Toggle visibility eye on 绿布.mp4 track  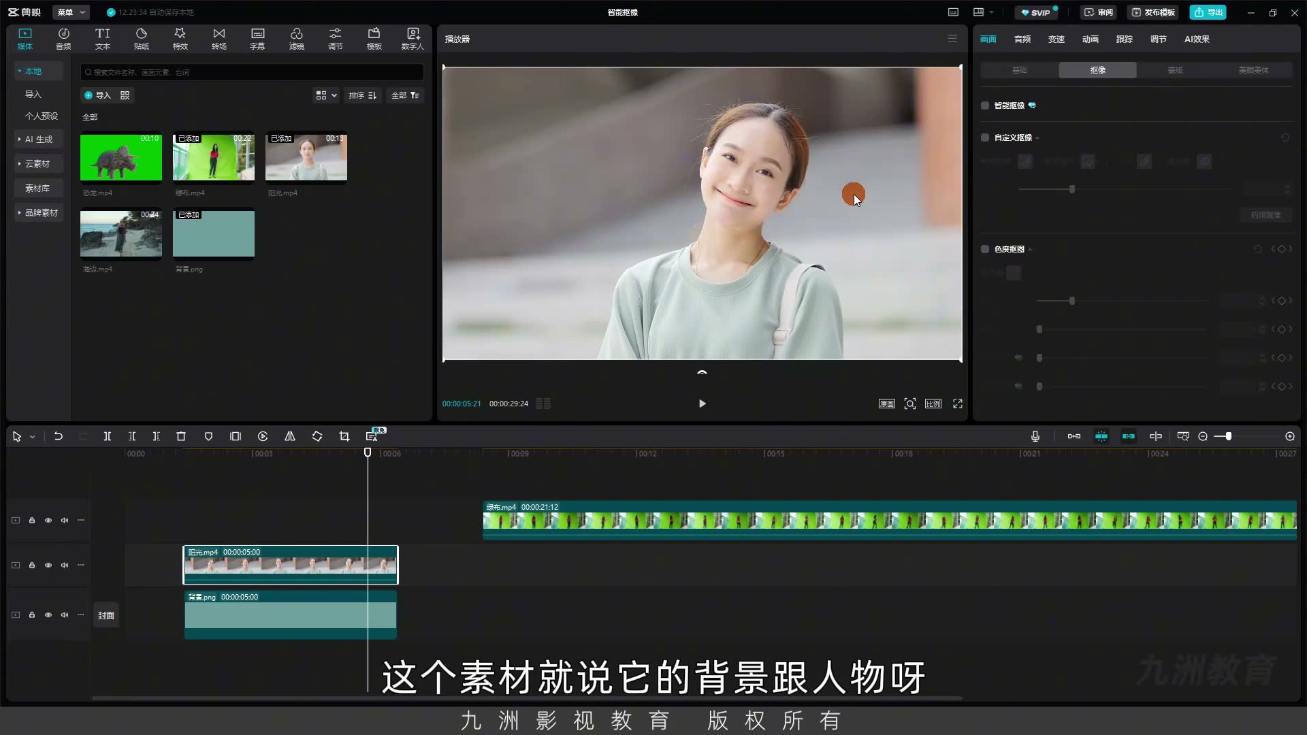[x=48, y=520]
